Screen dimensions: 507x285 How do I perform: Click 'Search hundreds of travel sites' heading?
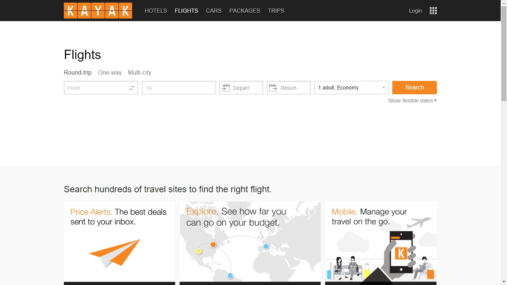click(168, 189)
